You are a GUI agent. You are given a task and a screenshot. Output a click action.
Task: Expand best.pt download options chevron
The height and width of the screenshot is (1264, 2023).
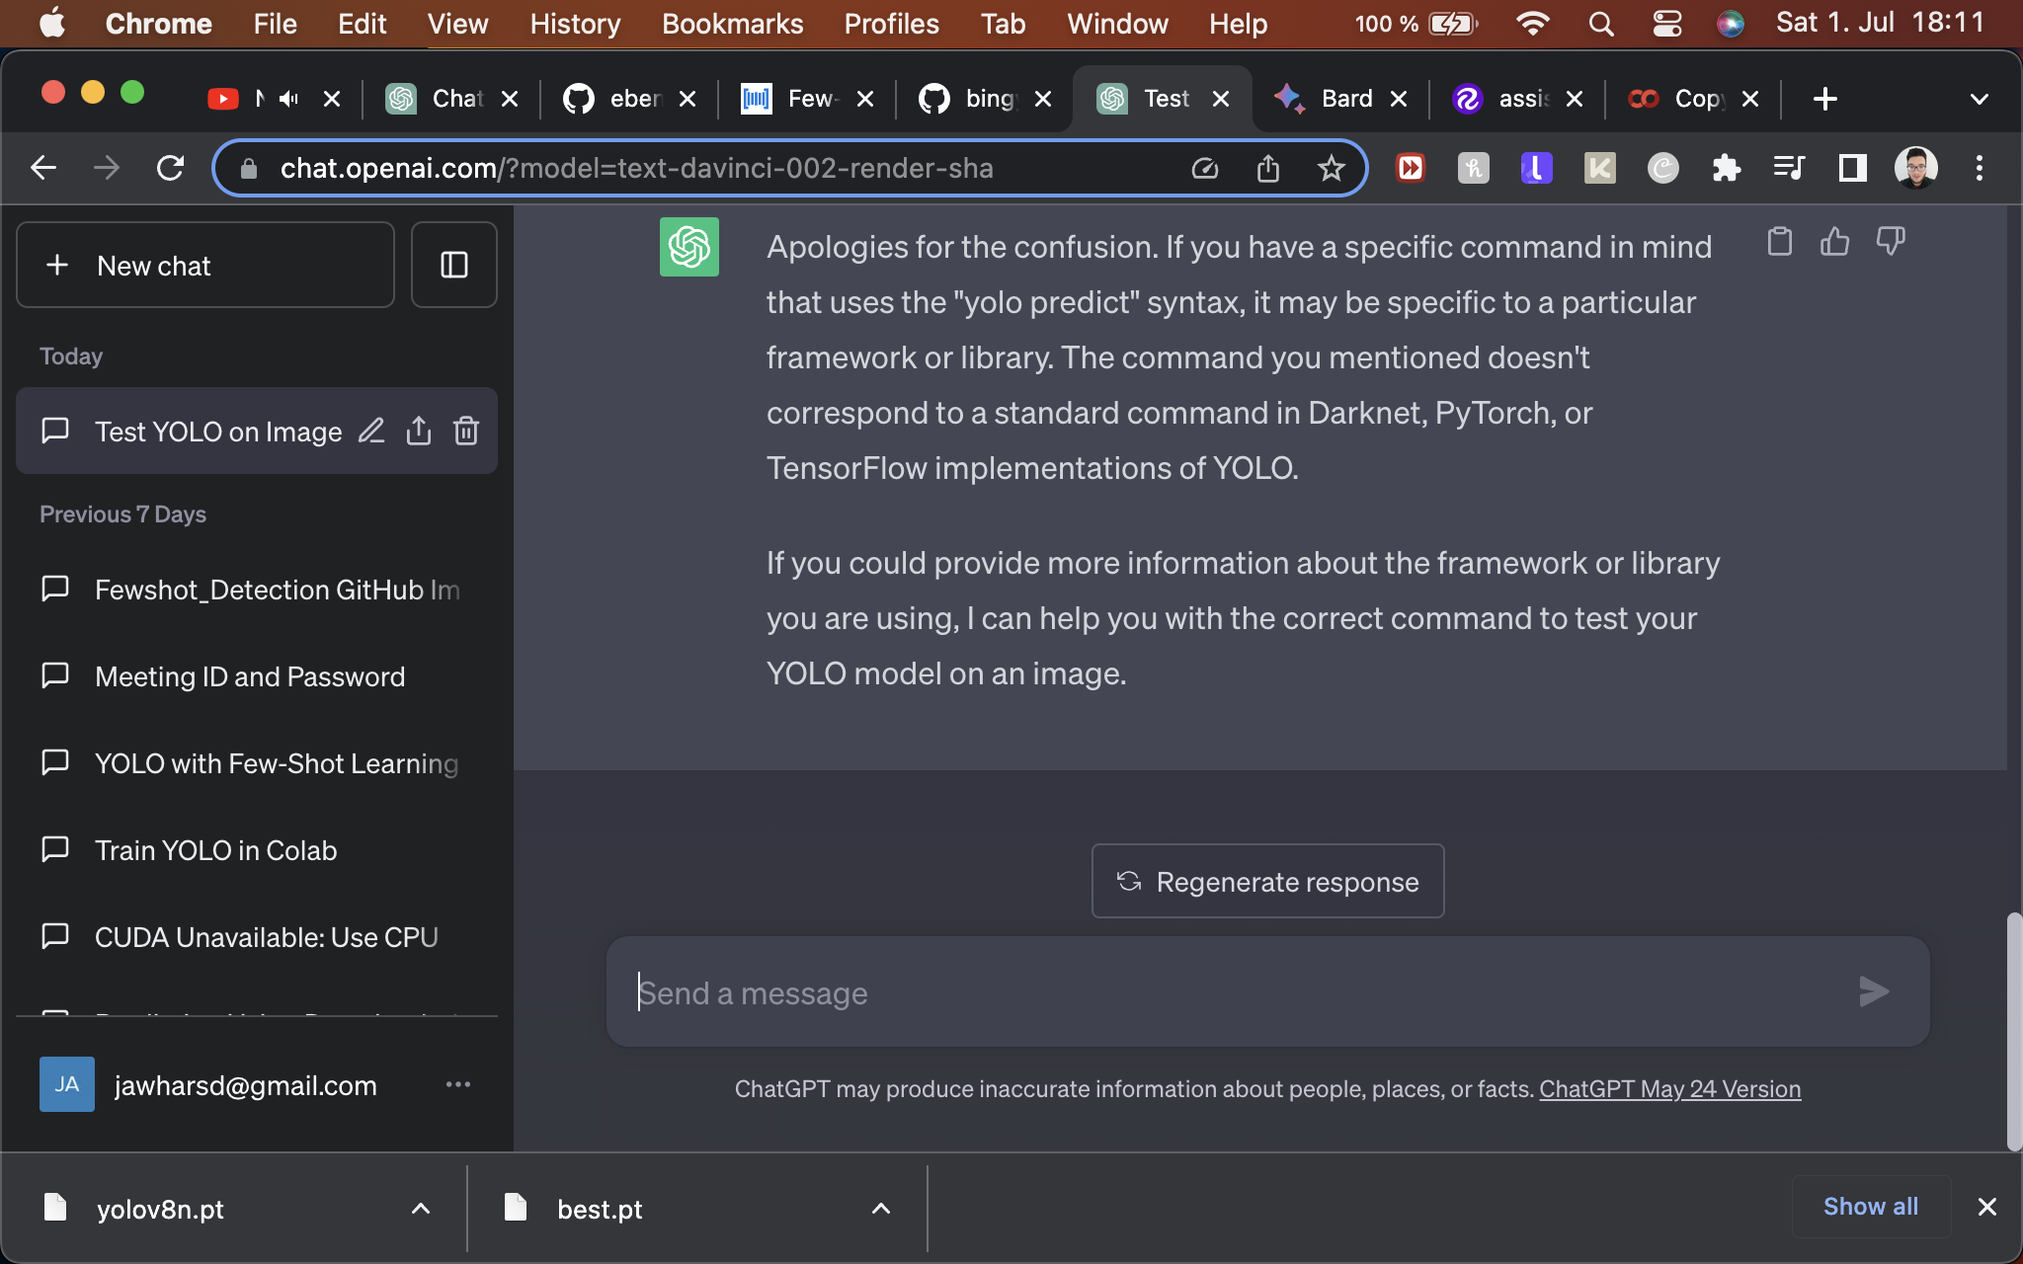(880, 1209)
